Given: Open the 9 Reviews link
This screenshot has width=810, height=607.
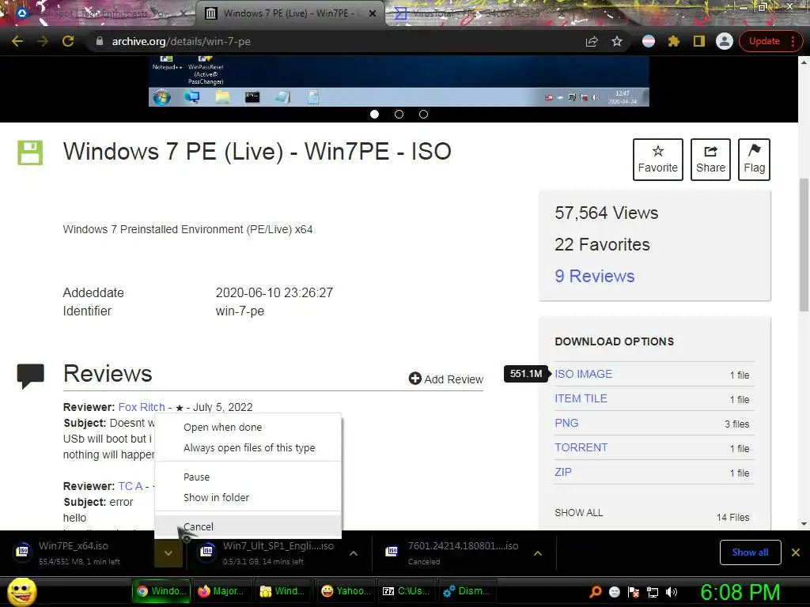Looking at the screenshot, I should click(595, 276).
